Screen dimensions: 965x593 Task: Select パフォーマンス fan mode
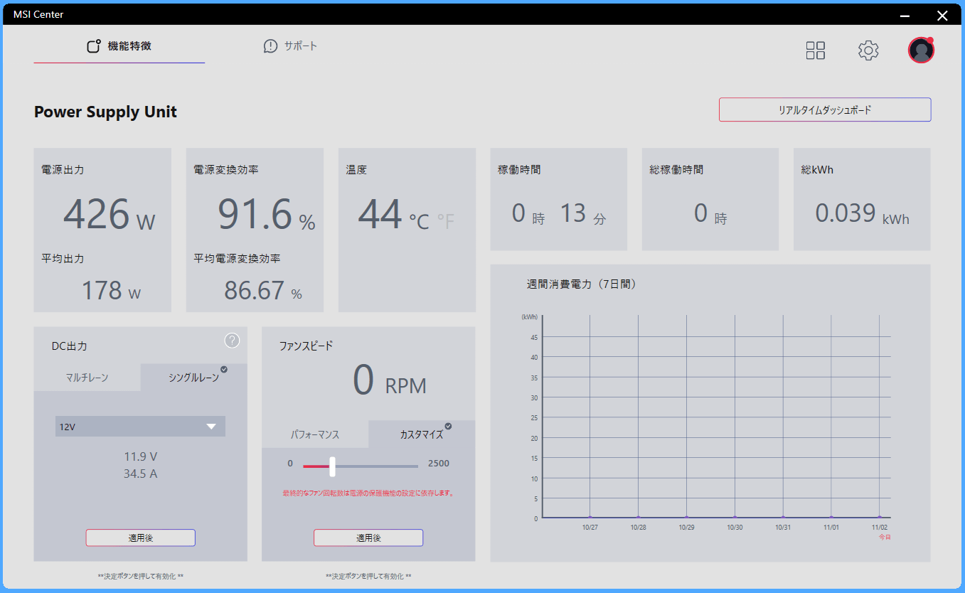pyautogui.click(x=315, y=434)
